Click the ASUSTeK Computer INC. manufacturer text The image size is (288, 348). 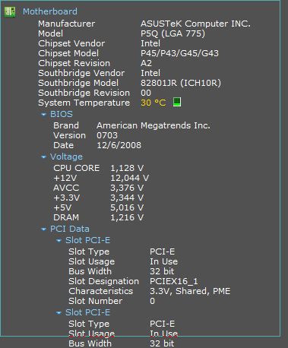click(x=195, y=24)
